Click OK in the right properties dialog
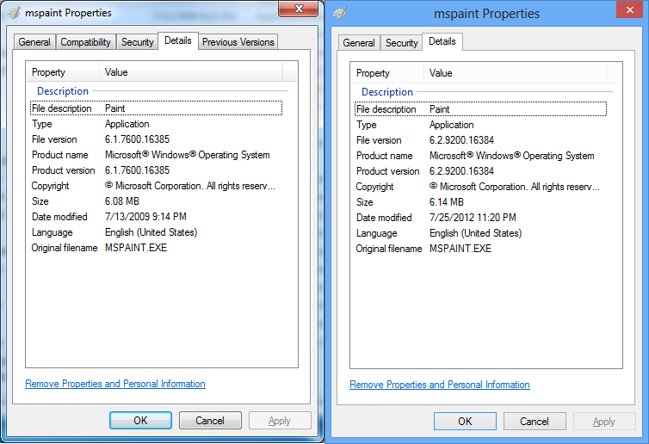The image size is (649, 444). (x=465, y=422)
